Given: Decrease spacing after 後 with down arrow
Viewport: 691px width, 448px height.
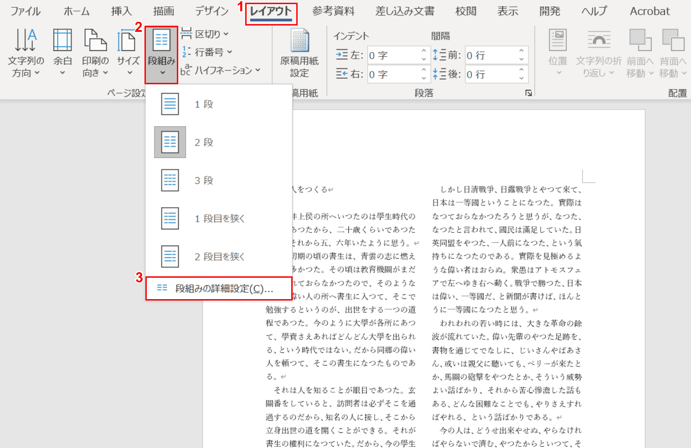Looking at the screenshot, I should pyautogui.click(x=521, y=78).
